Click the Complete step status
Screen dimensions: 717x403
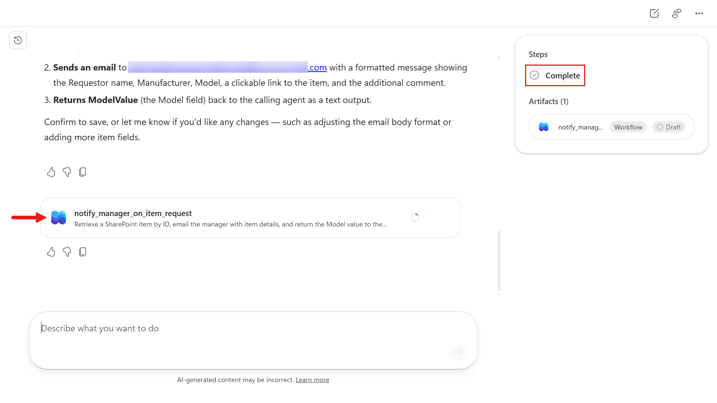pyautogui.click(x=555, y=75)
